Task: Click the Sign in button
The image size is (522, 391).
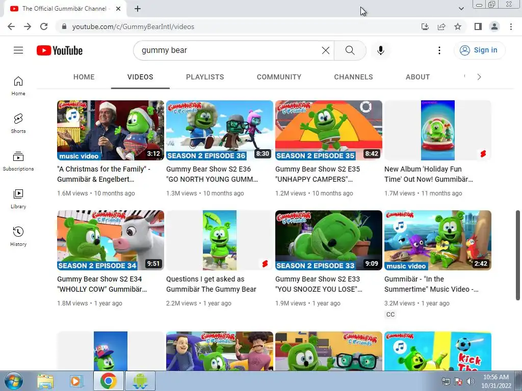Action: pyautogui.click(x=479, y=50)
